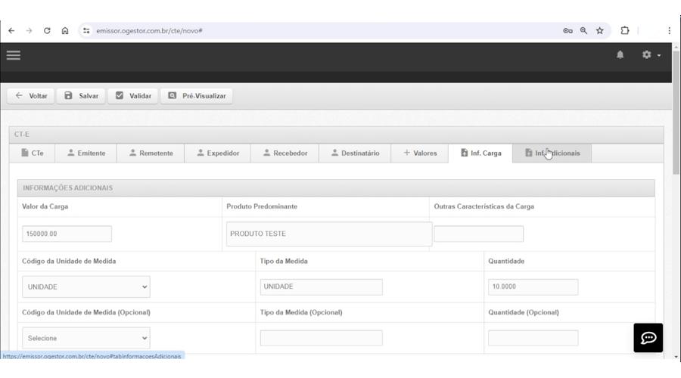Switch to the Emitente tab

(86, 153)
